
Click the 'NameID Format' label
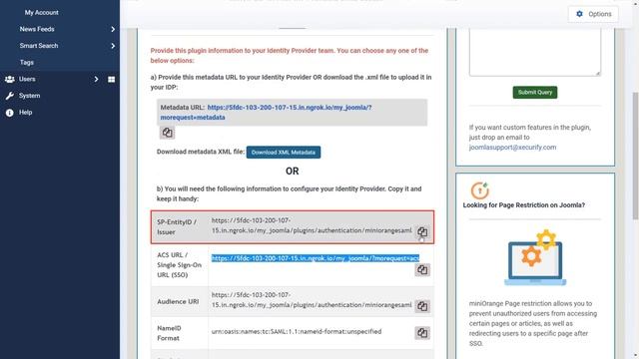pos(169,333)
